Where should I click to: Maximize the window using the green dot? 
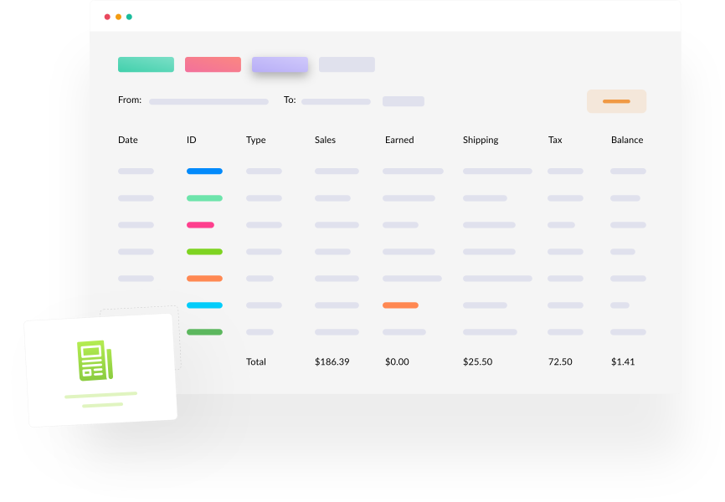click(130, 17)
